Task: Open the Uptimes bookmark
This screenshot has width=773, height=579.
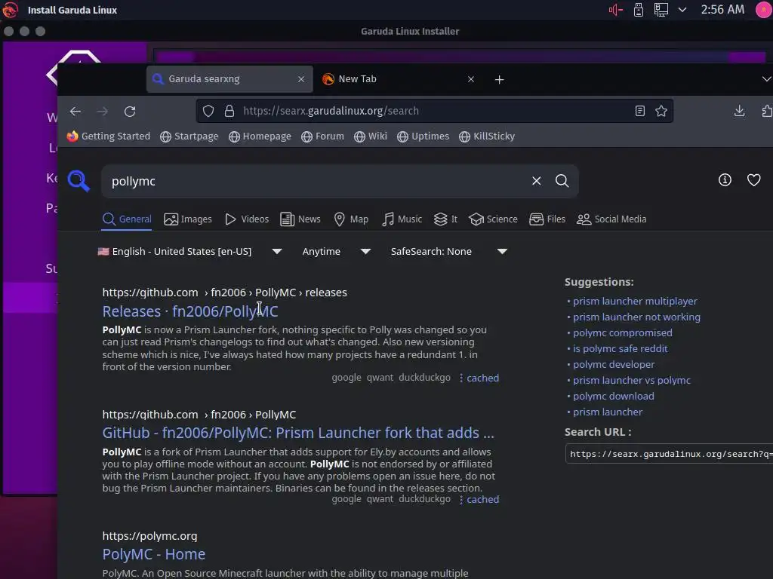Action: [x=423, y=136]
